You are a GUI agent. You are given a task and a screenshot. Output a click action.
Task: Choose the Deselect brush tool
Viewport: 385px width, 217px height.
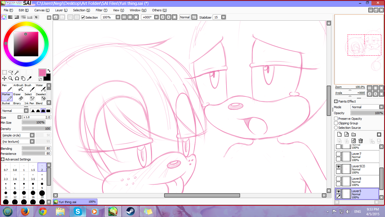tap(41, 97)
